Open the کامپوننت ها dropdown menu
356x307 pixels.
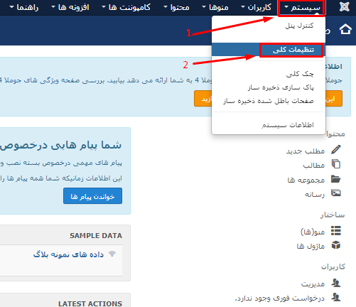coord(126,8)
